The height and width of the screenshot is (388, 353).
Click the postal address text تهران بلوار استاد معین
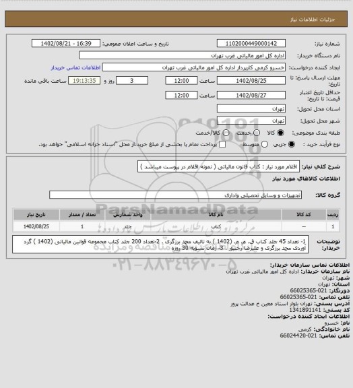(272, 303)
